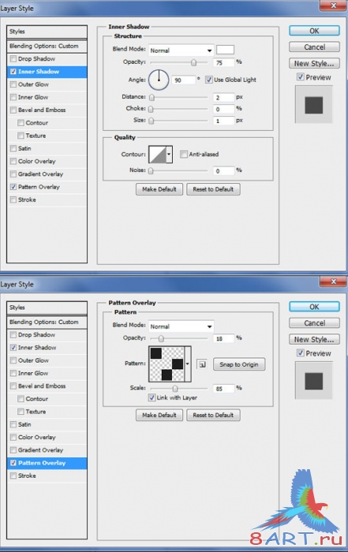
Task: Open Inner Shadow Blend Mode dropdown
Action: [x=181, y=50]
